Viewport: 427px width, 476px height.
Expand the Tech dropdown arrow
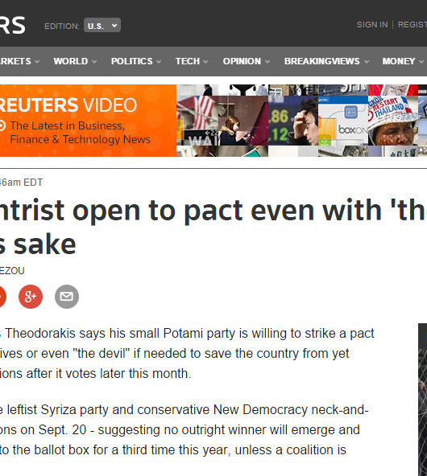(x=205, y=62)
